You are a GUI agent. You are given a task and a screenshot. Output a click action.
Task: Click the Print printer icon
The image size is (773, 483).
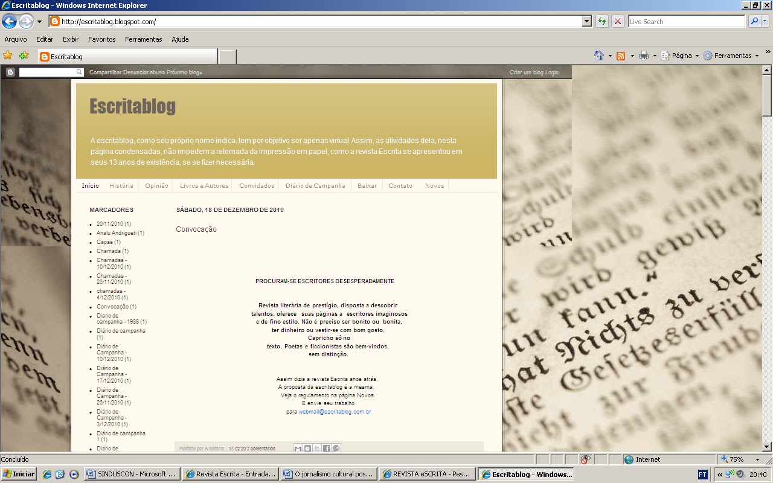[x=644, y=56]
